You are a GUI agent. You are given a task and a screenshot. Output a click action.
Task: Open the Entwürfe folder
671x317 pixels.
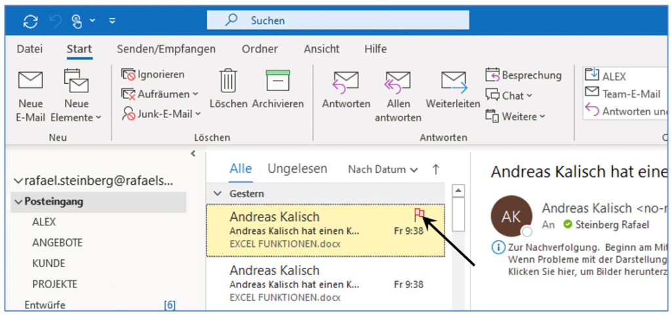(45, 305)
